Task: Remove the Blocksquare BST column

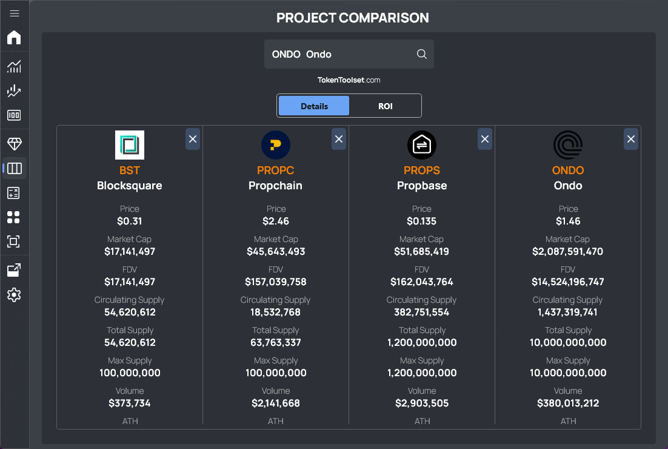Action: coord(193,139)
